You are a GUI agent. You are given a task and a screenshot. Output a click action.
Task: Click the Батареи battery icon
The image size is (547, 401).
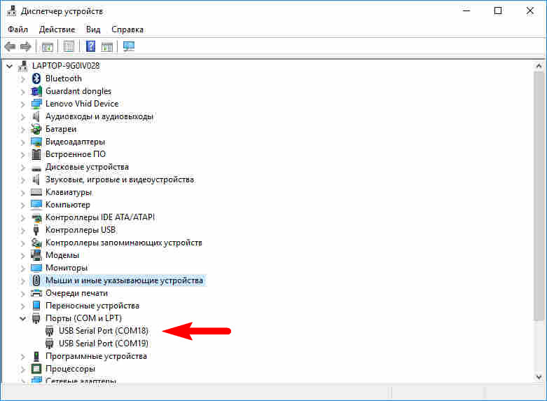point(36,129)
